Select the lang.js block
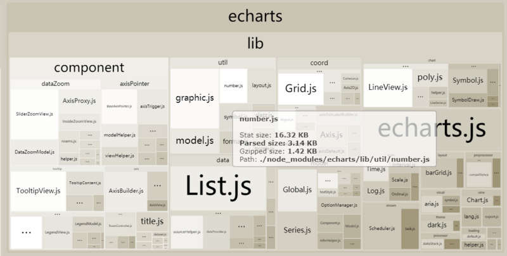This screenshot has height=256, width=507. tap(472, 217)
